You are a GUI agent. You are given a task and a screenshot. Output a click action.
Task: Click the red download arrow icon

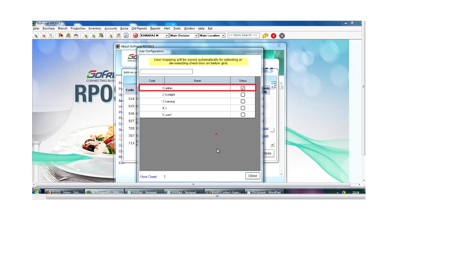click(x=274, y=35)
